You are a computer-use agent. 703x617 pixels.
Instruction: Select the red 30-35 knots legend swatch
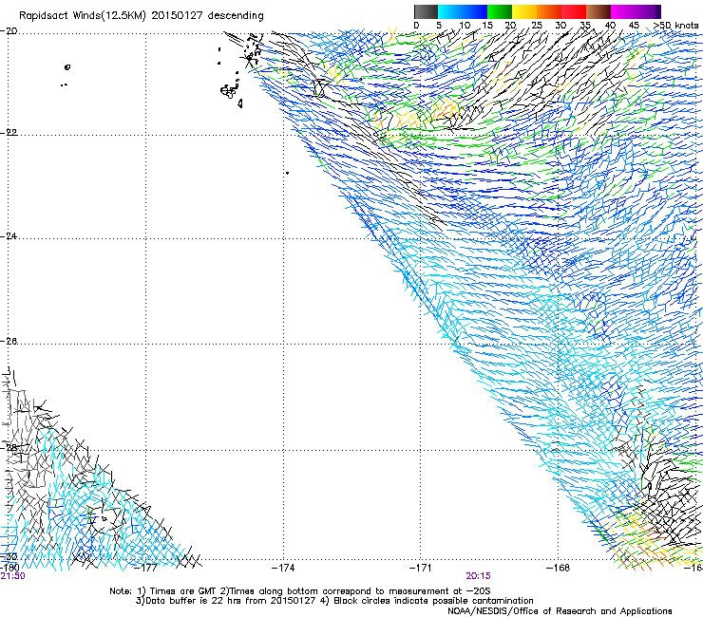574,11
